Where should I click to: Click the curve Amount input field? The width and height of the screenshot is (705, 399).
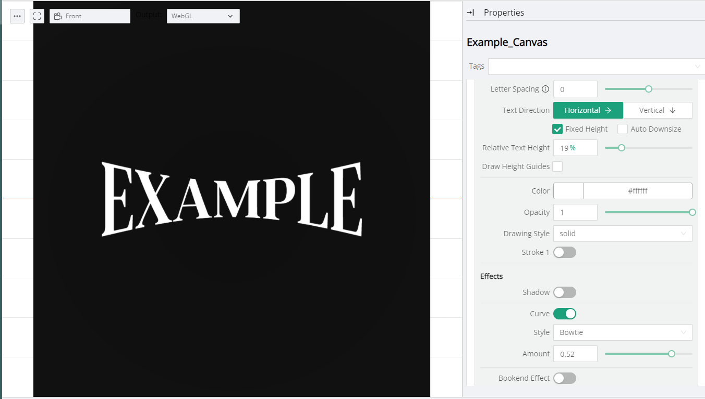coord(575,354)
